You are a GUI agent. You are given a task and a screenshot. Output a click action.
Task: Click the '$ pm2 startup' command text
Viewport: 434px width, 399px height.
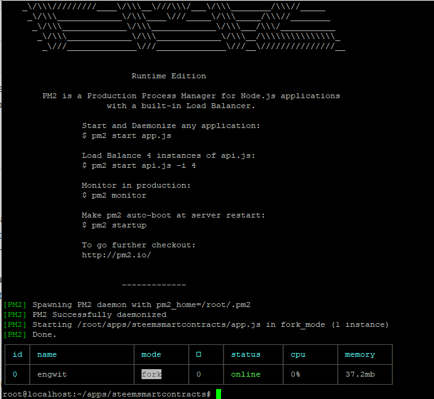click(114, 225)
